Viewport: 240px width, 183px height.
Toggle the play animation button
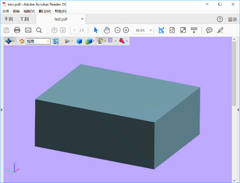tap(67, 41)
